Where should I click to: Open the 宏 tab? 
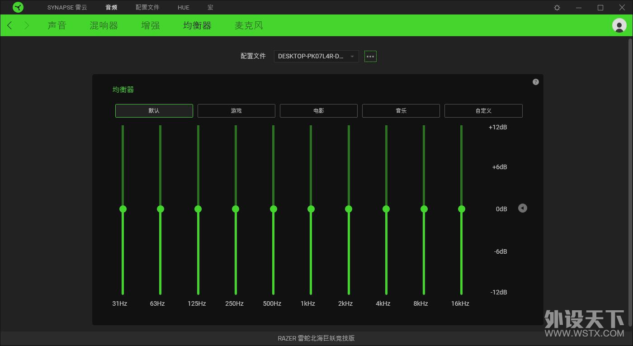(x=210, y=8)
